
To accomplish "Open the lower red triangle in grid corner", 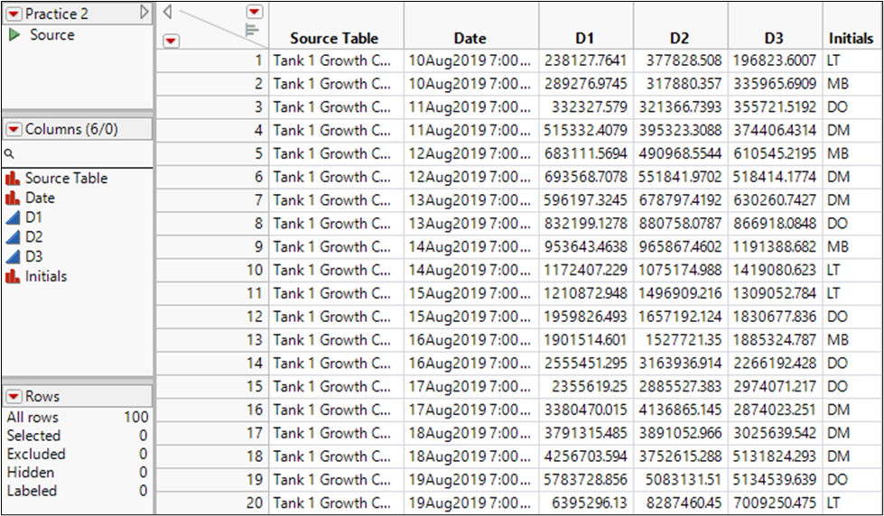I will pyautogui.click(x=172, y=40).
